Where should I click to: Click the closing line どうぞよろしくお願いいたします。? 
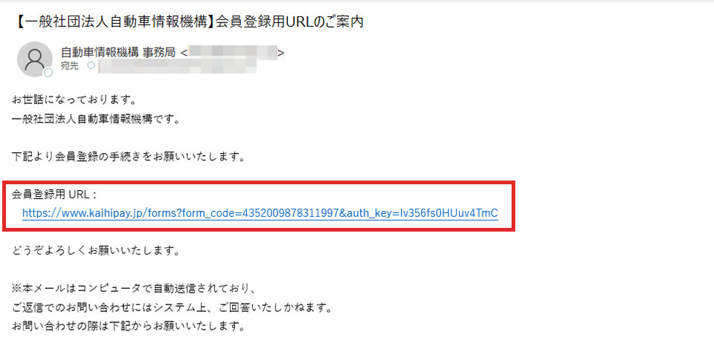tap(94, 250)
